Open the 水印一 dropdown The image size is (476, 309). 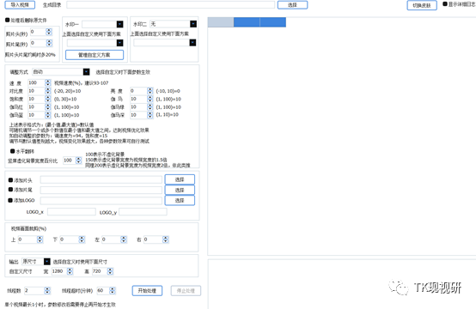[x=120, y=24]
